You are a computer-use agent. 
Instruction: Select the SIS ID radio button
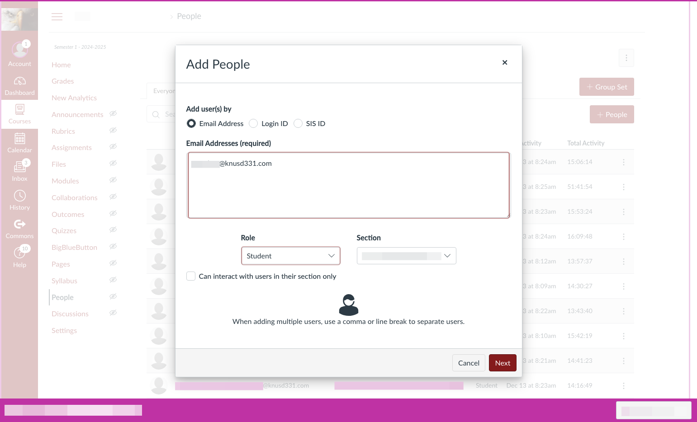(x=298, y=123)
